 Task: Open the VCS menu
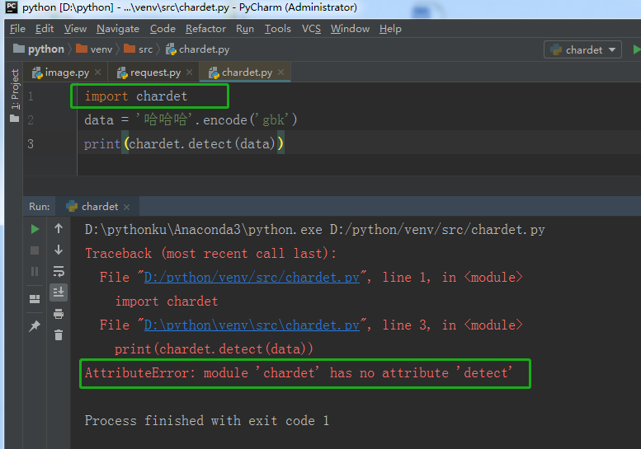pos(311,29)
